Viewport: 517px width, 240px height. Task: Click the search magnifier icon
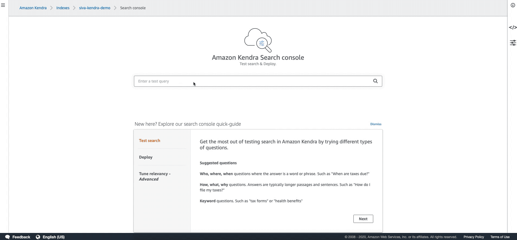[375, 81]
